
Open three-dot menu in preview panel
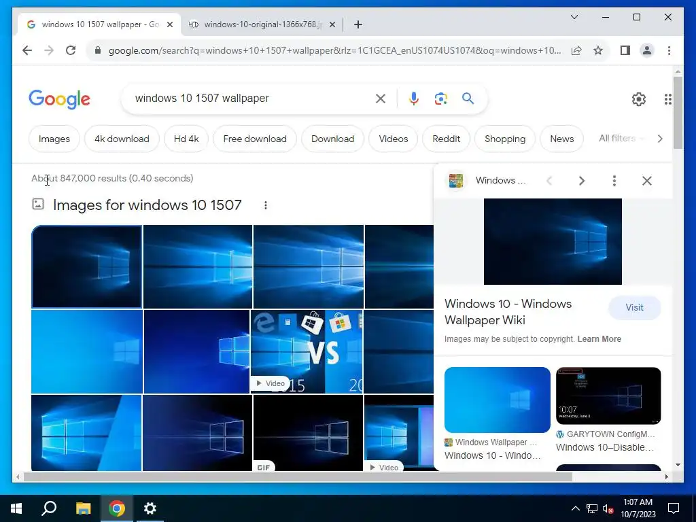(x=614, y=181)
